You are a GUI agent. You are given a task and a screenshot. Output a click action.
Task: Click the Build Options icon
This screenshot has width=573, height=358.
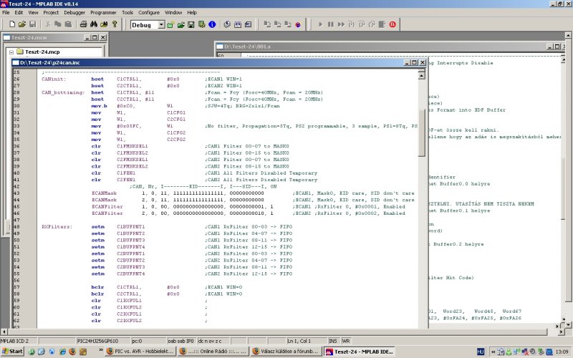(x=201, y=24)
